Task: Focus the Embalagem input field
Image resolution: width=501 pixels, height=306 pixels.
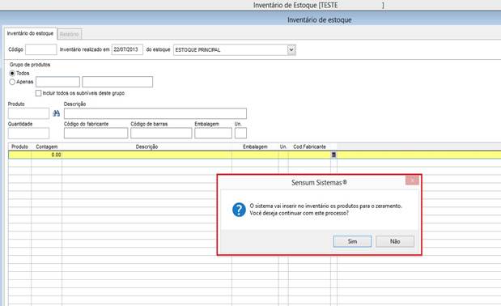Action: coord(214,134)
